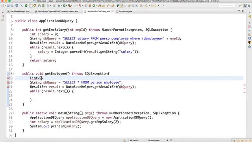
Task: Click the last red overview ruler marker
Action: (x=245, y=92)
